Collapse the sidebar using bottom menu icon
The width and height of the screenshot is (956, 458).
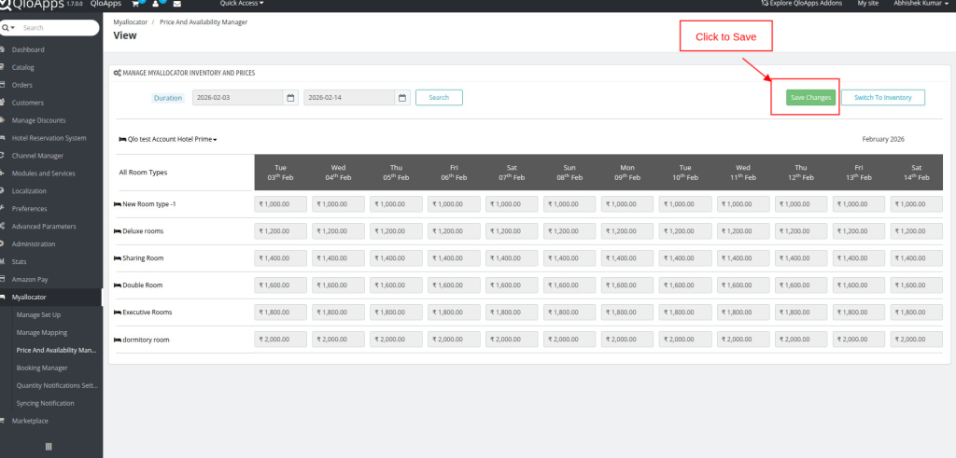(49, 447)
